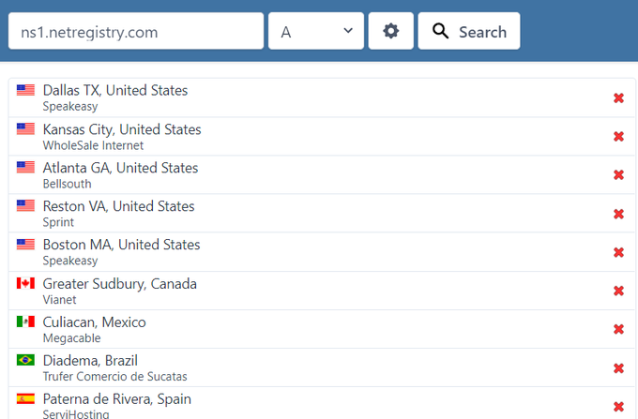Click the 'Trufer Comercio de Sucatas' provider label
638x419 pixels.
[x=114, y=376]
